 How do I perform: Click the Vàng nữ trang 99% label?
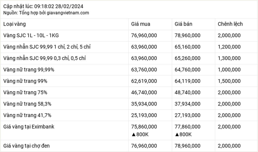click(x=25, y=81)
